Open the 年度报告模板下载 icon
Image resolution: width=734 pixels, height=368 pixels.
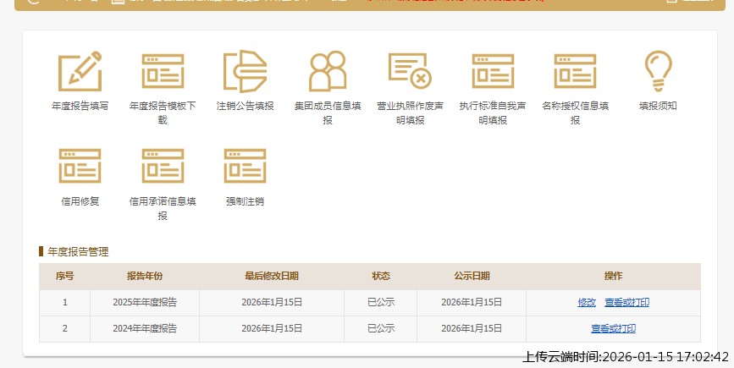click(x=163, y=71)
